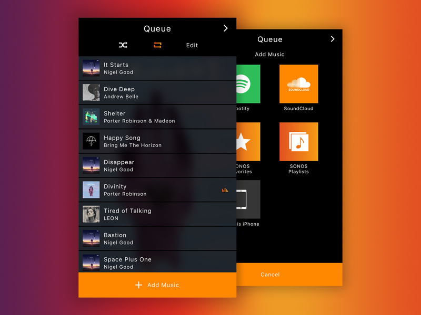Click the plus icon on Add Music bar
This screenshot has width=421, height=315.
coord(138,285)
